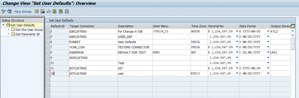Click folder icon beside Set the User Group
Screen dimensions: 299x98
point(13,30)
